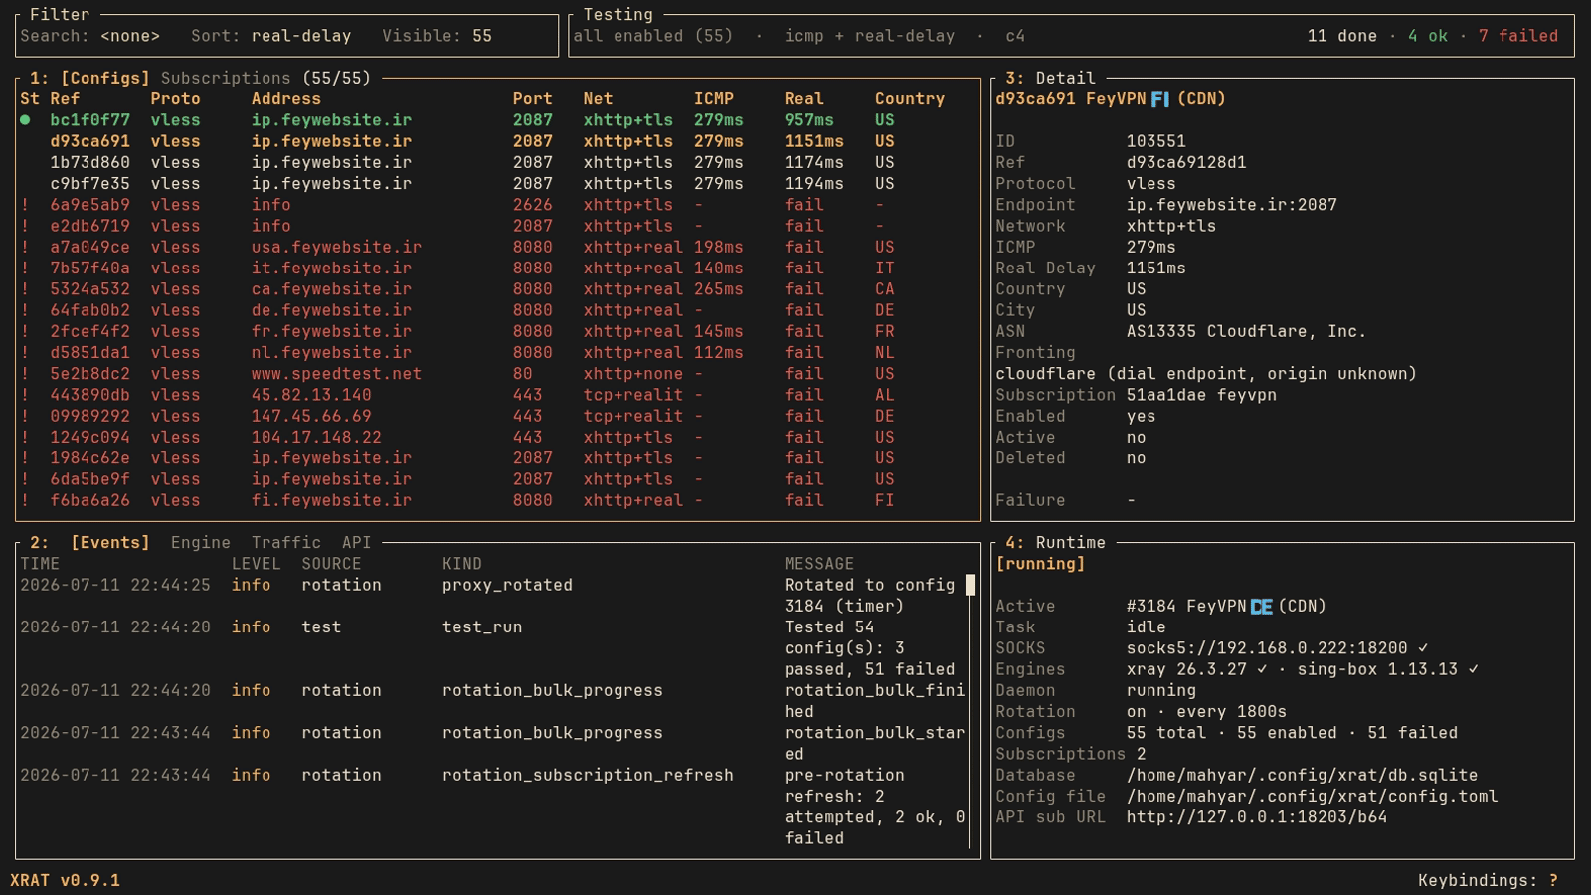Viewport: 1591px width, 895px height.
Task: Click the test_run event row
Action: (x=492, y=648)
